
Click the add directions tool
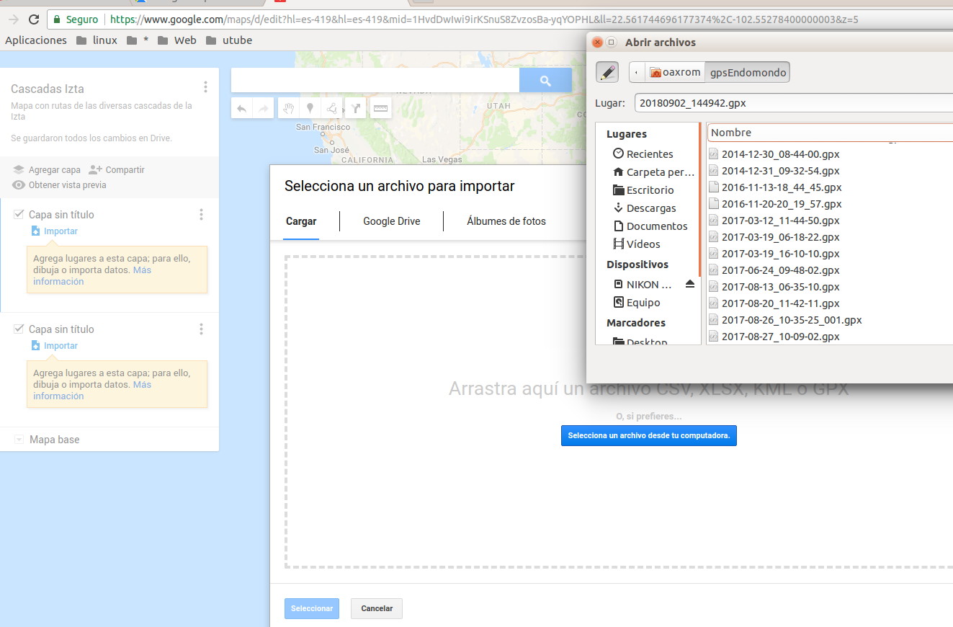[356, 109]
